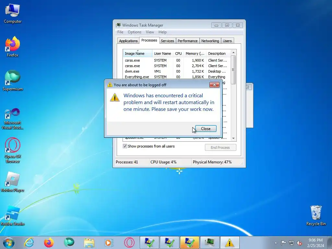The height and width of the screenshot is (249, 332).
Task: Click the clock showing 9:06 PM
Action: pyautogui.click(x=315, y=243)
